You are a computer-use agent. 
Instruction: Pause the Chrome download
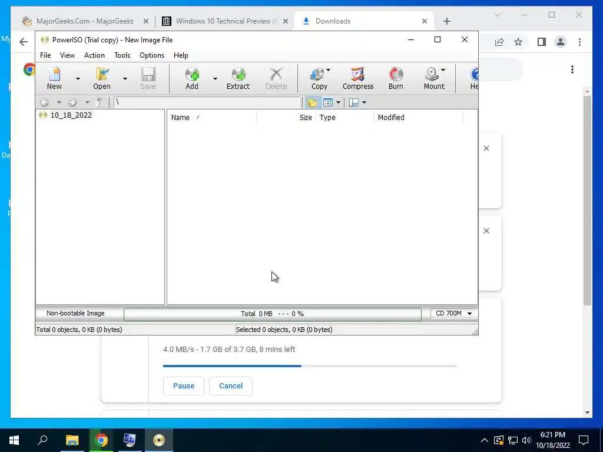tap(184, 386)
